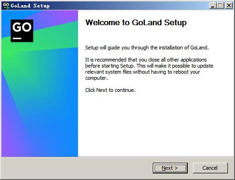Click Next > to continue installation
235x180 pixels.
[170, 168]
